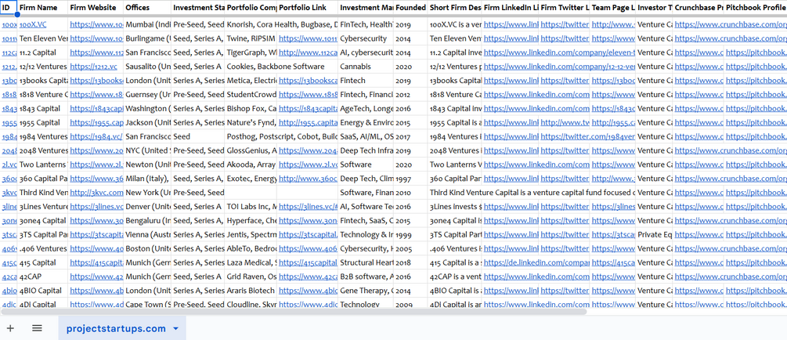Select the 1843 Capital name cell
787x340 pixels.
tap(43, 108)
